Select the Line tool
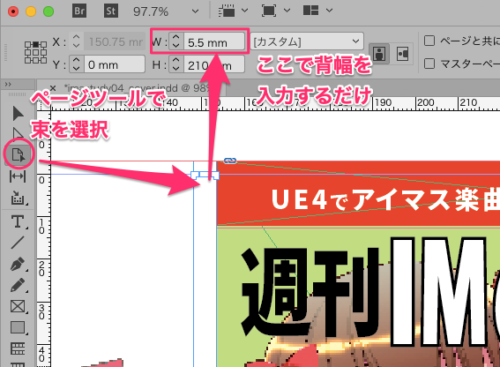500x367 pixels. (x=18, y=243)
